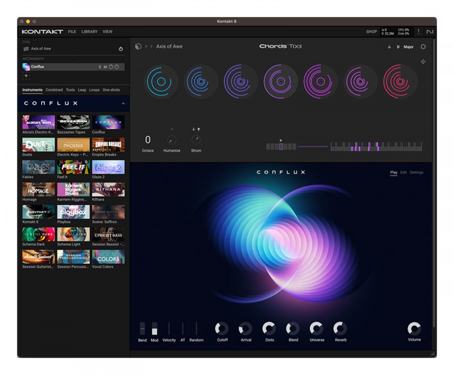Open the Conflux Settings page
The image size is (454, 375).
click(417, 172)
